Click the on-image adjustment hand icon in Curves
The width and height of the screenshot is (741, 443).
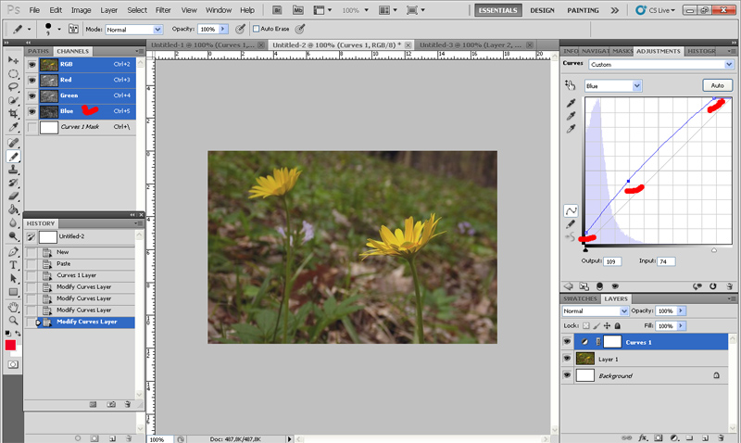click(571, 85)
